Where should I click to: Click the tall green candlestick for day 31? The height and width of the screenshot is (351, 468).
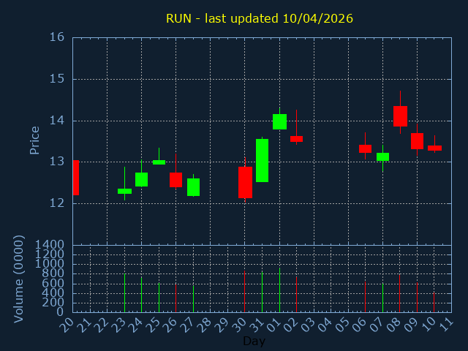tap(262, 160)
